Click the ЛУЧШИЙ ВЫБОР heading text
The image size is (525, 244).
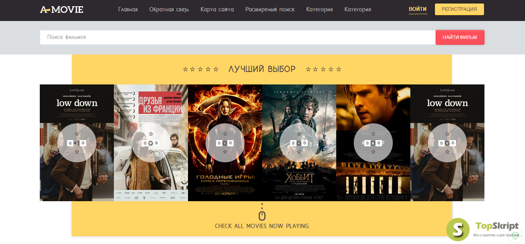coord(262,69)
